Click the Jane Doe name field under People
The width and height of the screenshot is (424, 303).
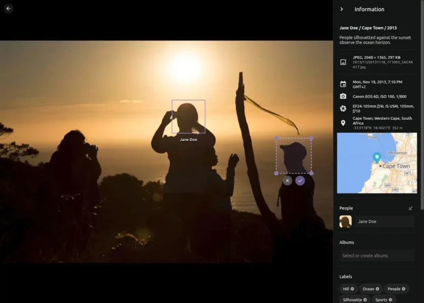coord(385,222)
